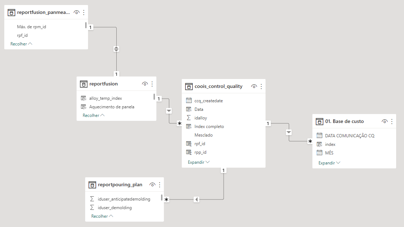Select the index field in Base de custo
The image size is (404, 227).
330,144
